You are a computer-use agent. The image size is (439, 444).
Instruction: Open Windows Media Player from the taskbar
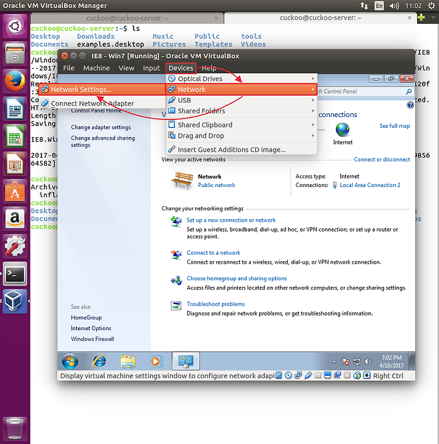point(155,362)
